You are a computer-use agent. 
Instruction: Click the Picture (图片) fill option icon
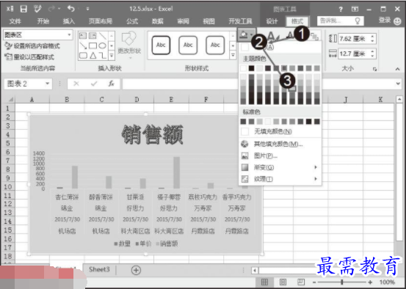244,156
